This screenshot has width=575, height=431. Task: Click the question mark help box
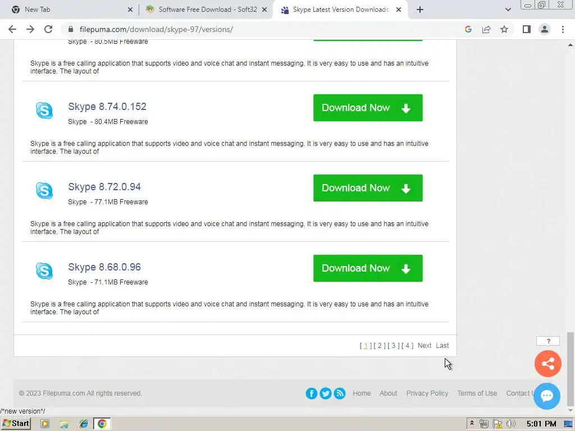click(548, 341)
